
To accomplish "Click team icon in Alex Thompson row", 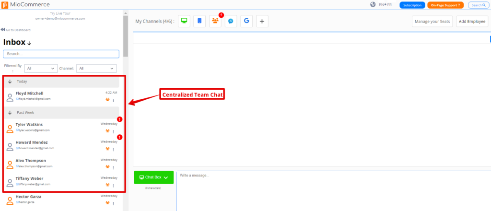I will [108, 166].
